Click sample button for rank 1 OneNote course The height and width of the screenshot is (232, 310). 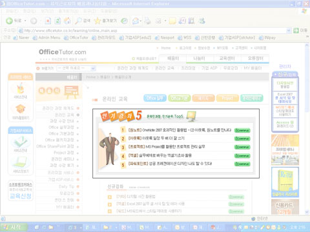click(242, 130)
